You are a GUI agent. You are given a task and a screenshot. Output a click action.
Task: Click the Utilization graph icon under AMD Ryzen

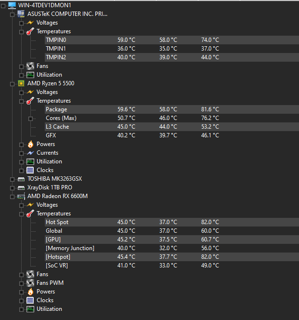click(30, 161)
